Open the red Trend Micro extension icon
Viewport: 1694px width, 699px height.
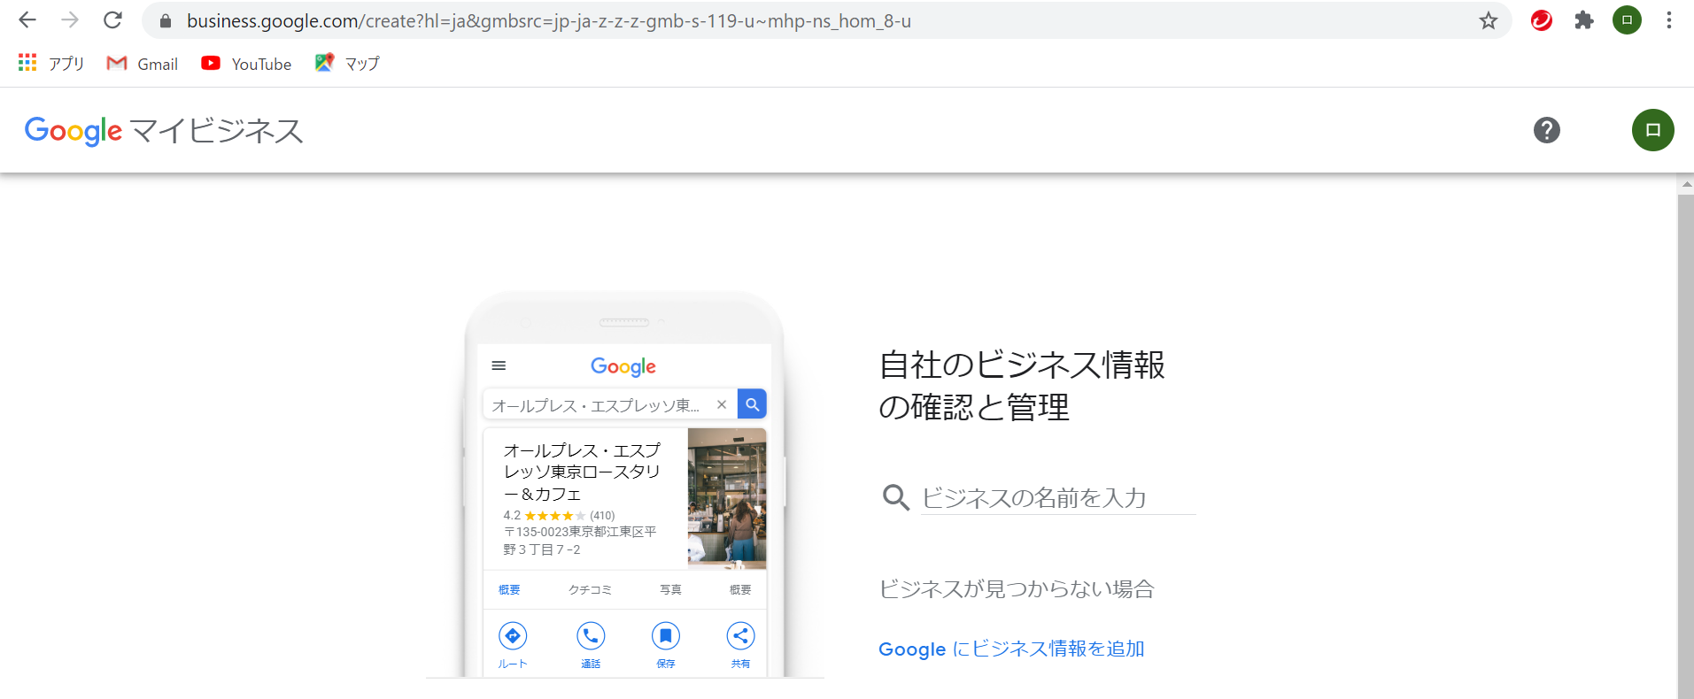click(x=1542, y=20)
